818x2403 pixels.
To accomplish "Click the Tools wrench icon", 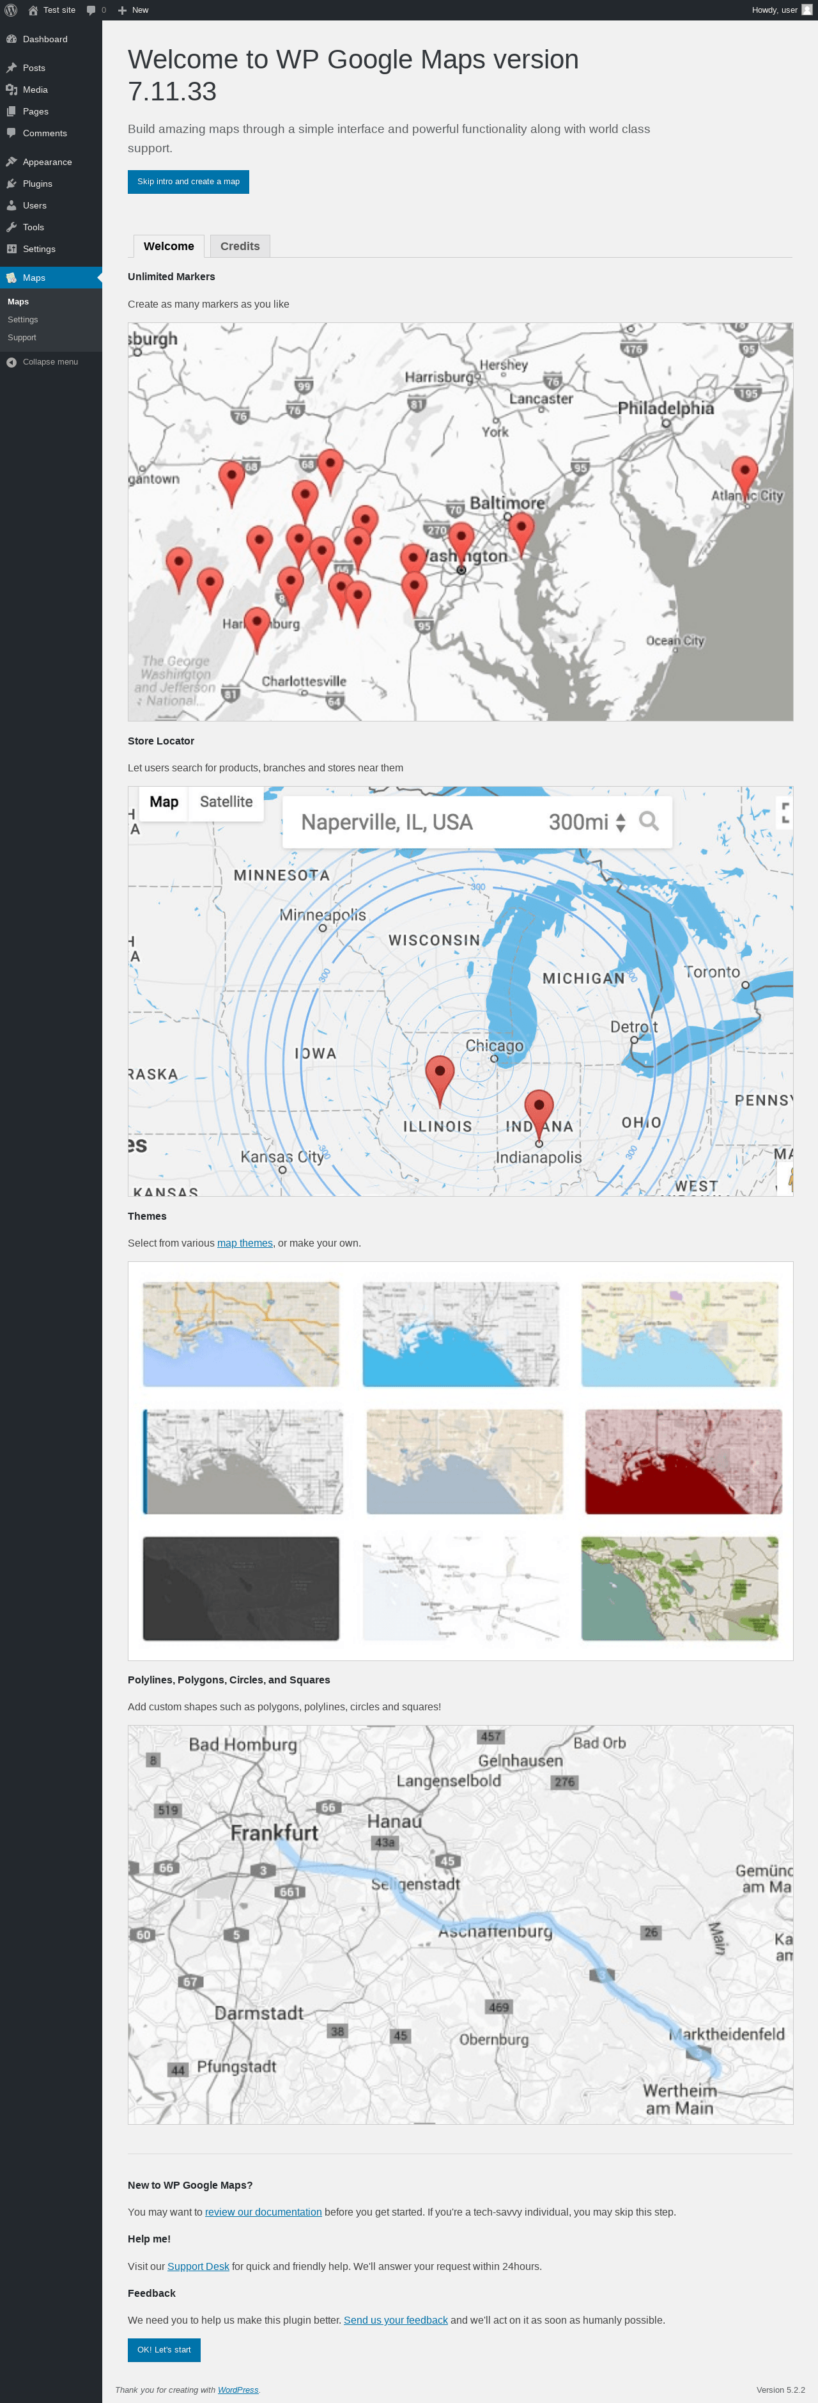I will pos(11,228).
